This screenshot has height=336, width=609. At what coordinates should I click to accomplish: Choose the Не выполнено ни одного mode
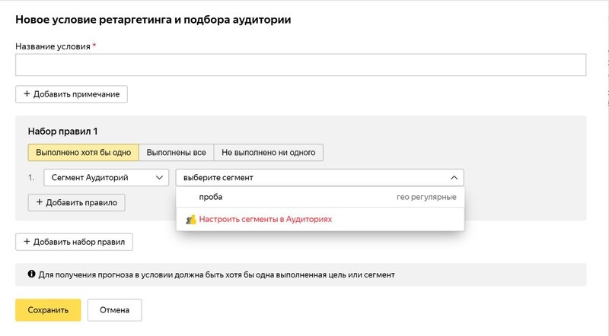[x=268, y=152]
